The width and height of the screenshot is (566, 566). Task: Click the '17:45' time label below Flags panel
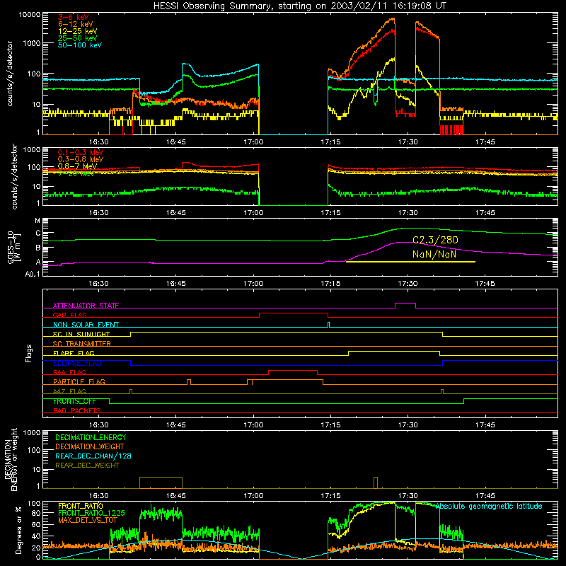[485, 425]
